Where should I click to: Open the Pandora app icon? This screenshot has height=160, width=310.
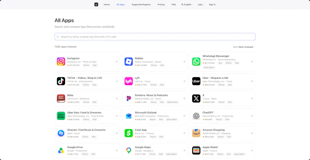point(129,99)
